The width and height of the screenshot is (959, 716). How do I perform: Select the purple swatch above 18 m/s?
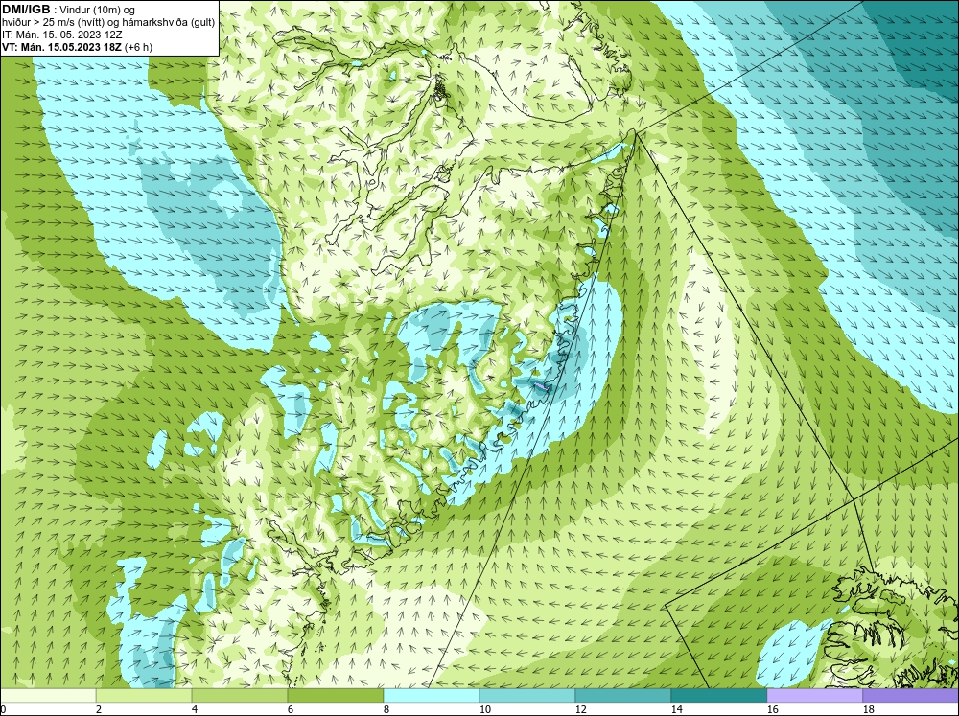910,695
